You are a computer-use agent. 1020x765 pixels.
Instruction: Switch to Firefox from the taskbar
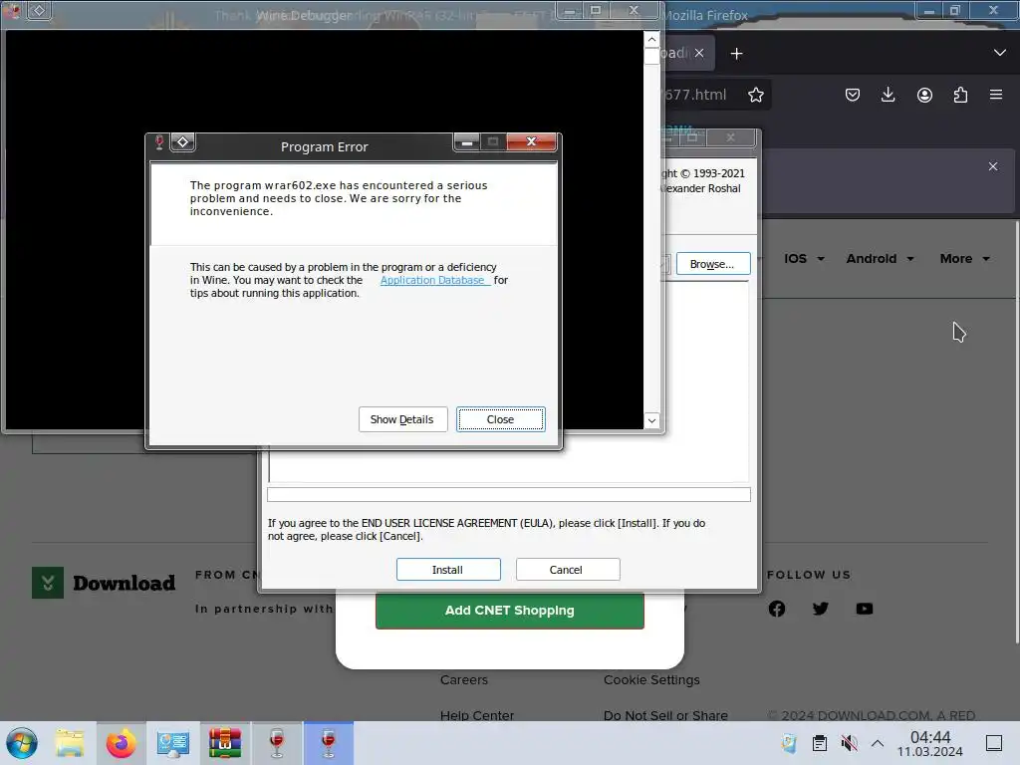122,743
